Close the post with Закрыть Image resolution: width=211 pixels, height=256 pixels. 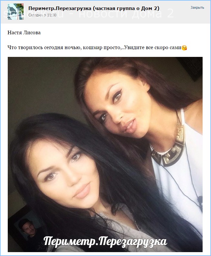click(x=197, y=7)
